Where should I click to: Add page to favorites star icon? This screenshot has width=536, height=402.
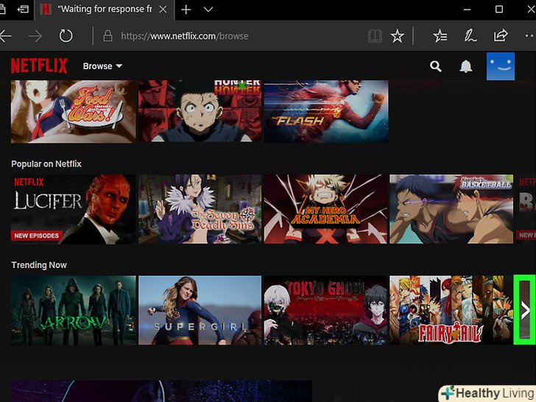click(x=398, y=36)
